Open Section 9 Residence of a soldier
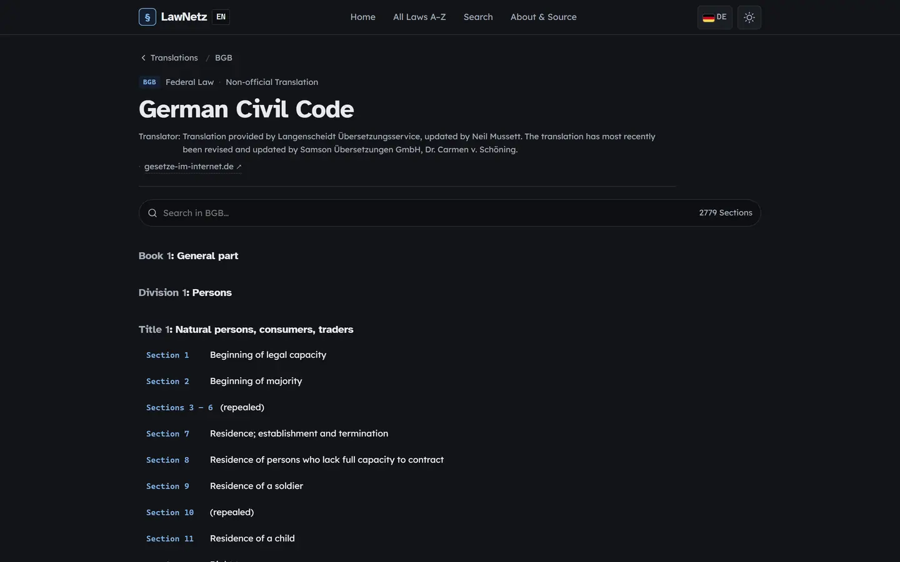900x562 pixels. tap(449, 486)
